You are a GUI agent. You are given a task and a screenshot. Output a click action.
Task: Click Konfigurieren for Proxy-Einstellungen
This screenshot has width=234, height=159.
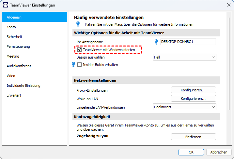[193, 90]
